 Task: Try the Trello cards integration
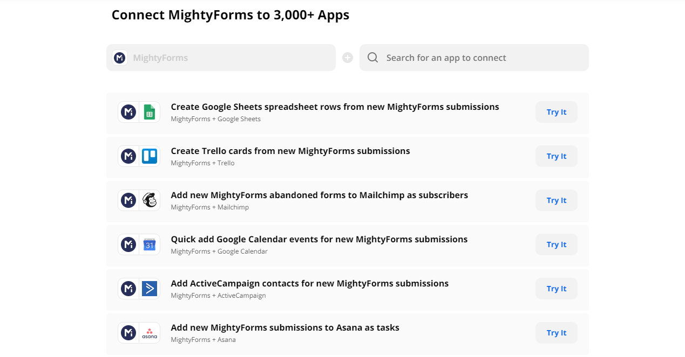pos(557,156)
